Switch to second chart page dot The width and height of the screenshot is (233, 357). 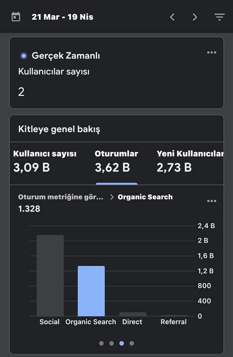(x=112, y=343)
